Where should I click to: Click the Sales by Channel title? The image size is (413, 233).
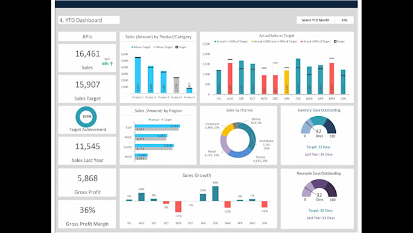(x=239, y=110)
